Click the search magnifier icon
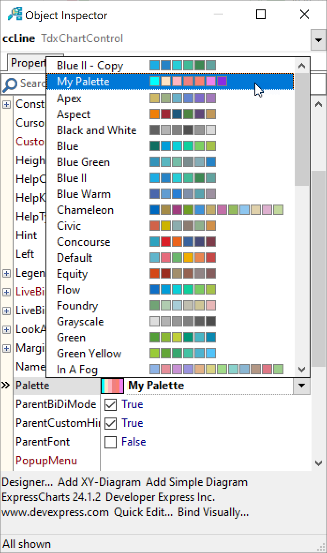Screen dimensions: 327x553 (9, 84)
